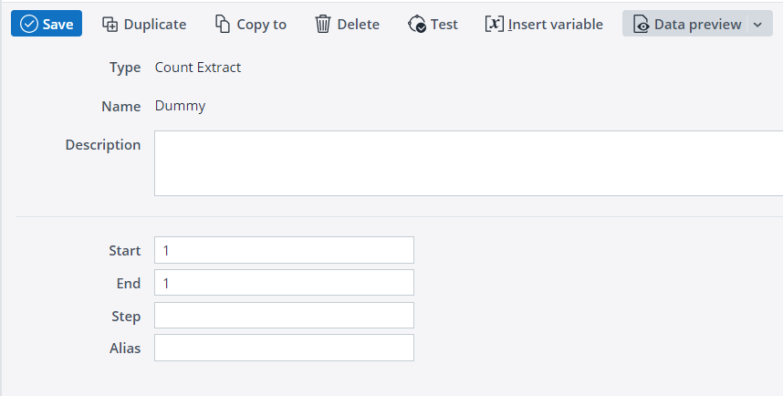Choose the Copy to text label
Viewport: 783px width, 396px height.
261,25
